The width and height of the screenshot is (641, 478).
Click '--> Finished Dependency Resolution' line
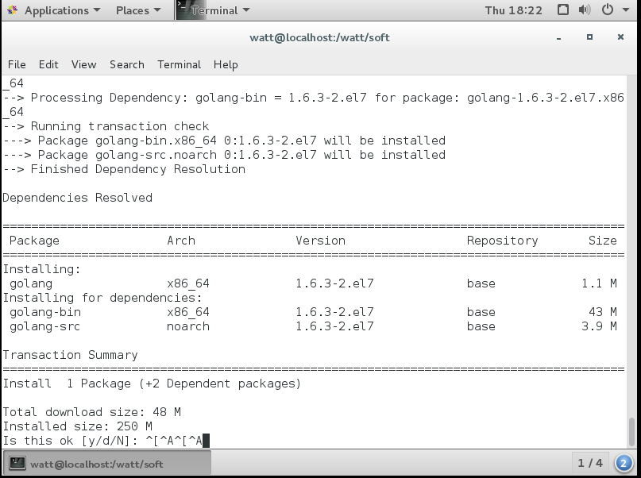124,169
